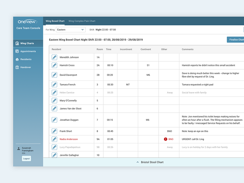The height and width of the screenshot is (183, 244).
Task: Click the Hamish small accident comment
Action: tap(208, 65)
